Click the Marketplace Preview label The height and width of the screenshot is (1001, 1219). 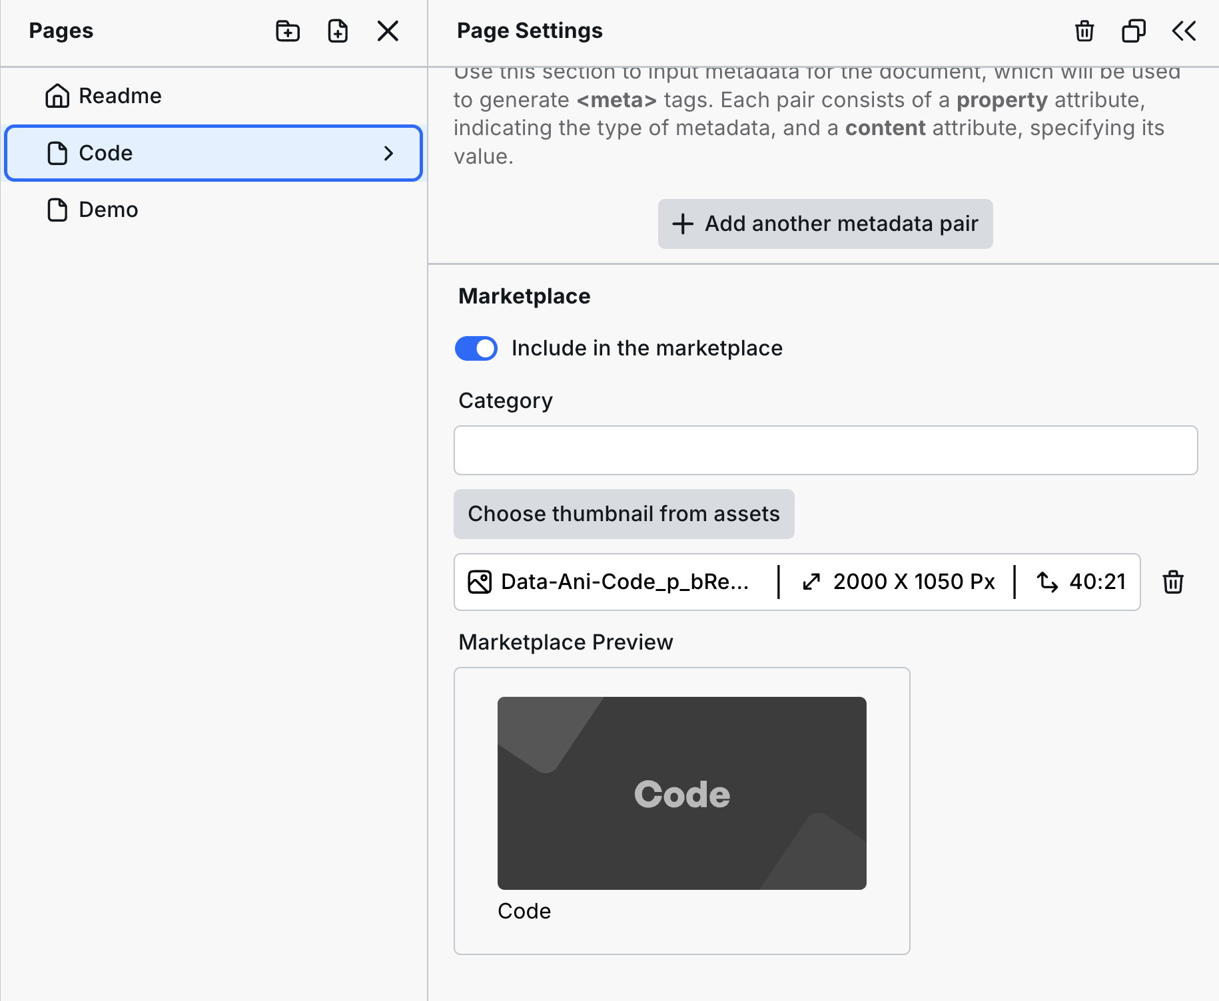pos(566,642)
